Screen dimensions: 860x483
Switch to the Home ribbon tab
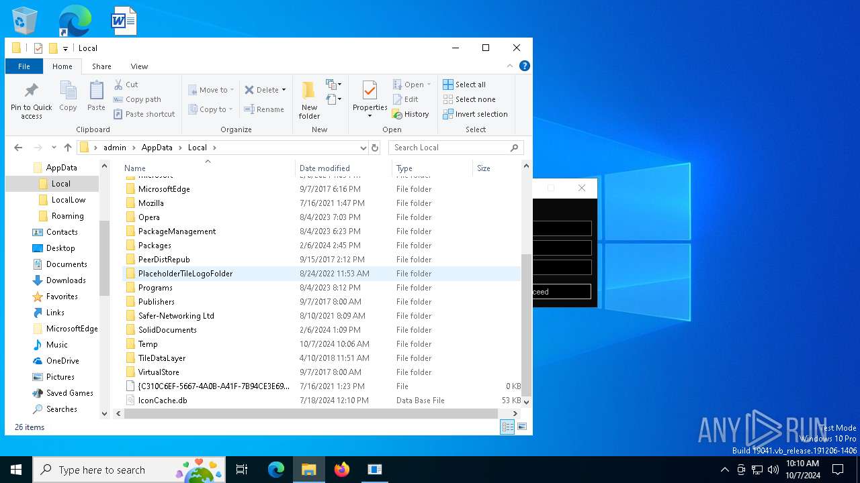(62, 66)
